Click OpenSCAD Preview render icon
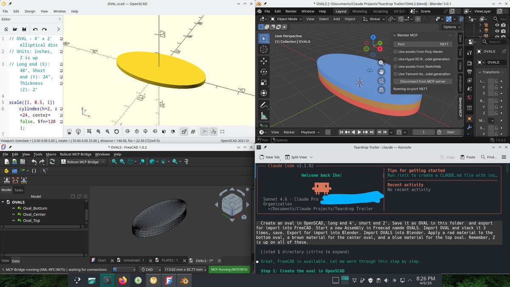The height and width of the screenshot is (287, 510). point(69,132)
